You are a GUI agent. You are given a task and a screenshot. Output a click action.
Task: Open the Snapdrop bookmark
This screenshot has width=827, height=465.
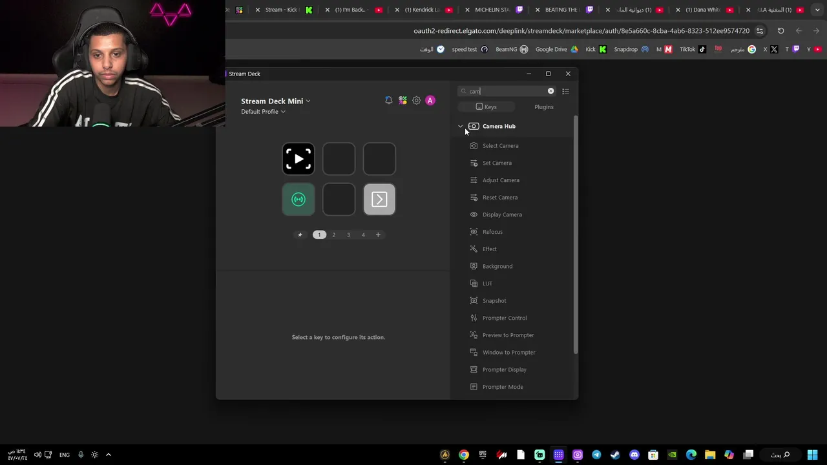tap(631, 49)
